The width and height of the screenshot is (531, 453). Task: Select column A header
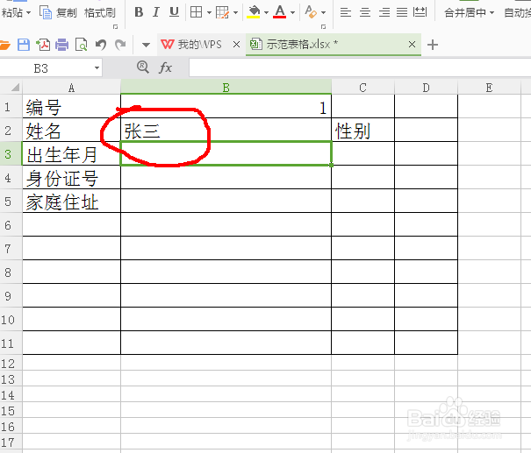coord(71,88)
